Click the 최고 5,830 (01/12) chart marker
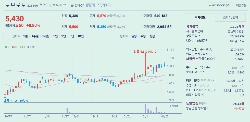The height and width of the screenshot is (122, 250). click(x=146, y=52)
